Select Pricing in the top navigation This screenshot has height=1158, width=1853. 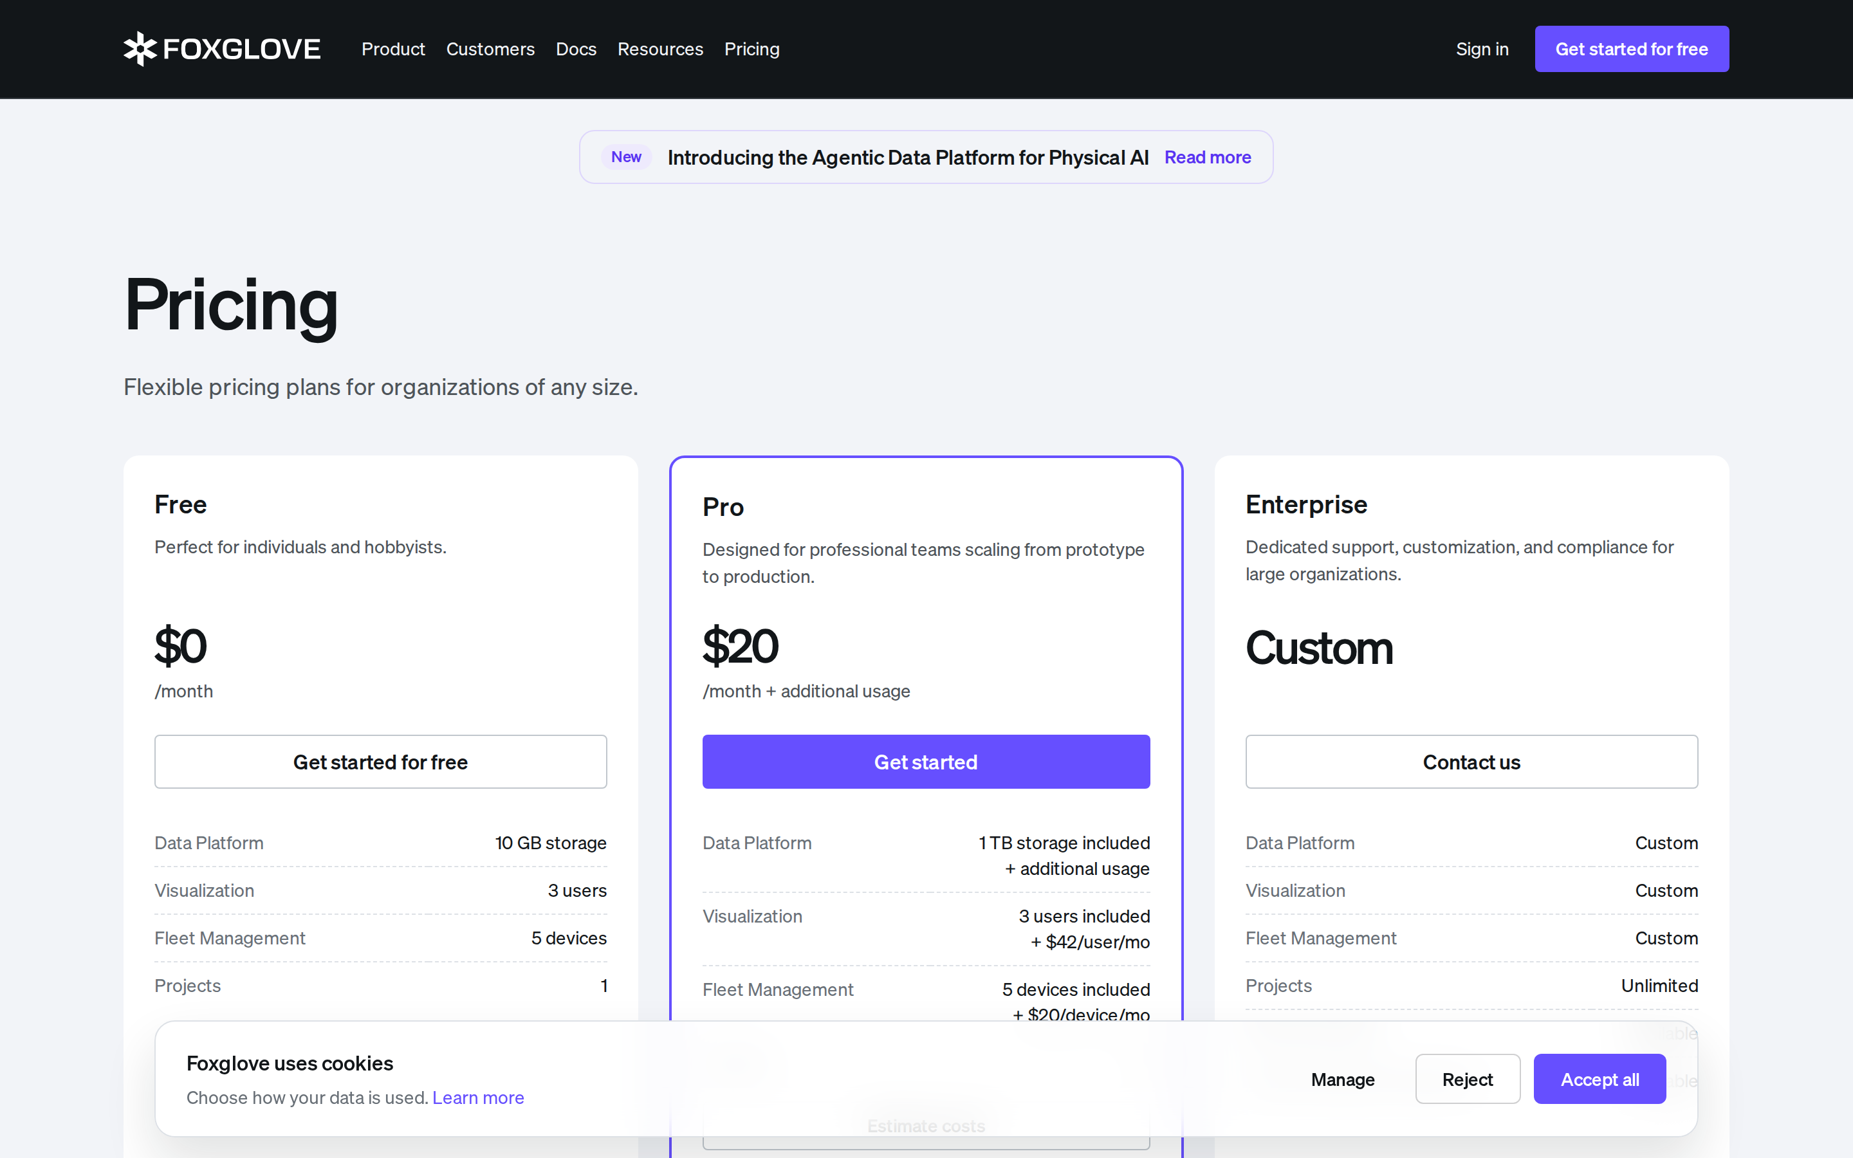751,49
